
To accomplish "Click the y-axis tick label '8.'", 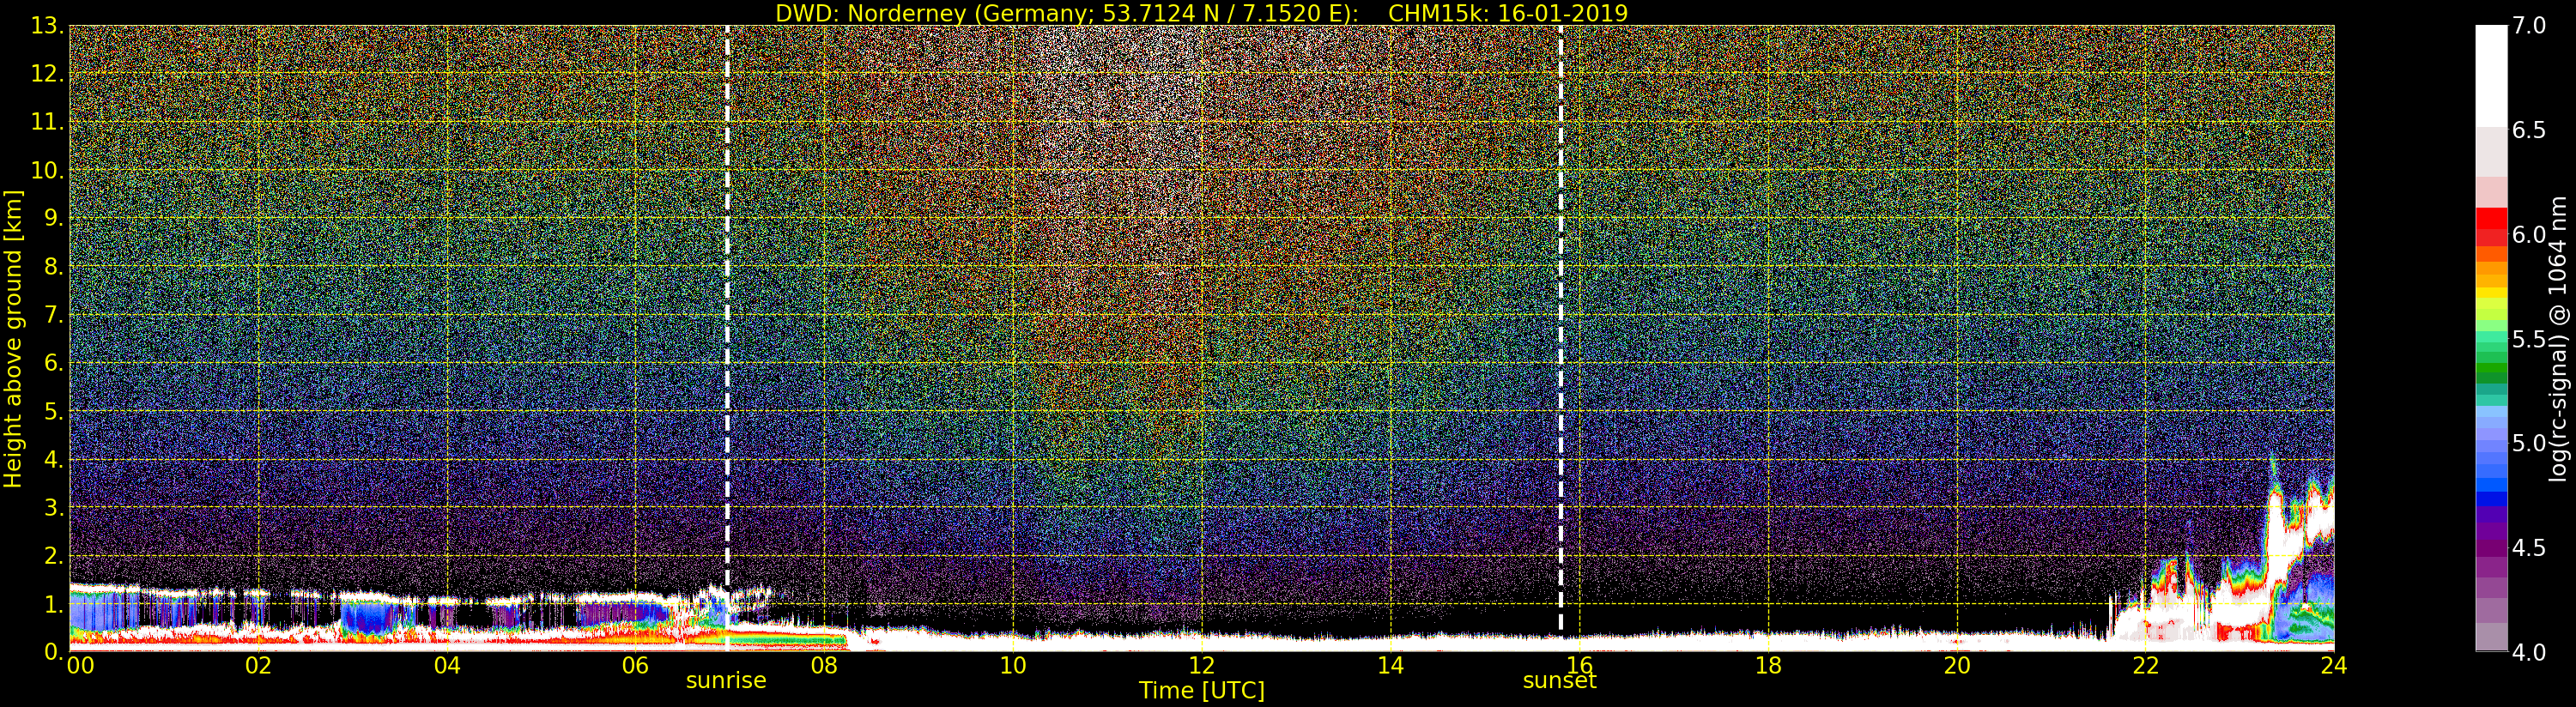I will [53, 267].
